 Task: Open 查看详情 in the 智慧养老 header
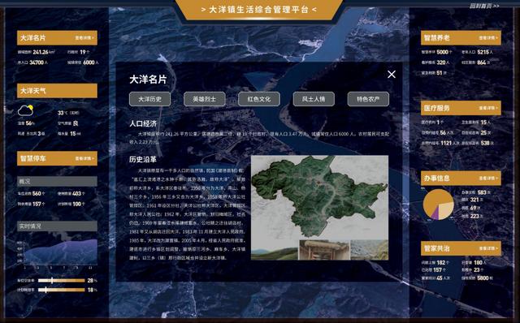488,38
